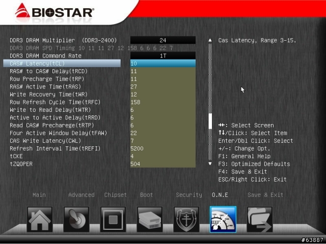Select the Row Precharge Time(tRP) label
The width and height of the screenshot is (326, 244).
pos(47,79)
